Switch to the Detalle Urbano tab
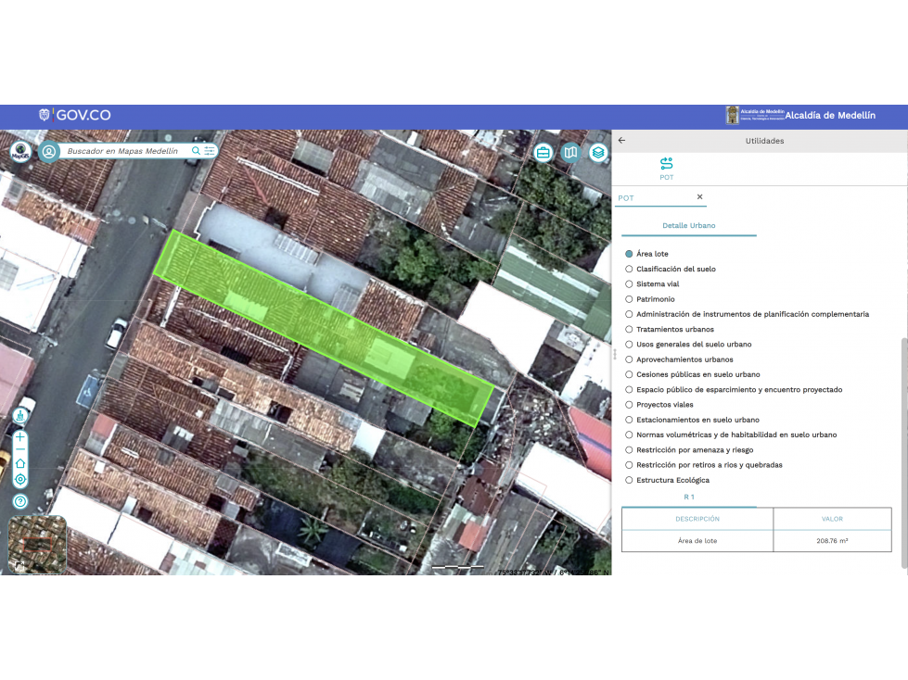 click(688, 225)
